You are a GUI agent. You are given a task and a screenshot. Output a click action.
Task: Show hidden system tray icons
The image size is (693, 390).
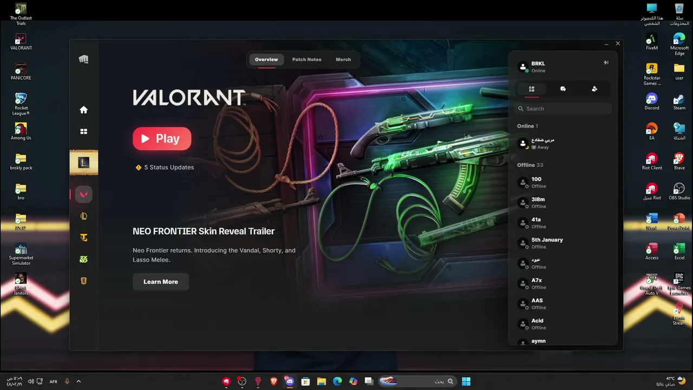[79, 381]
